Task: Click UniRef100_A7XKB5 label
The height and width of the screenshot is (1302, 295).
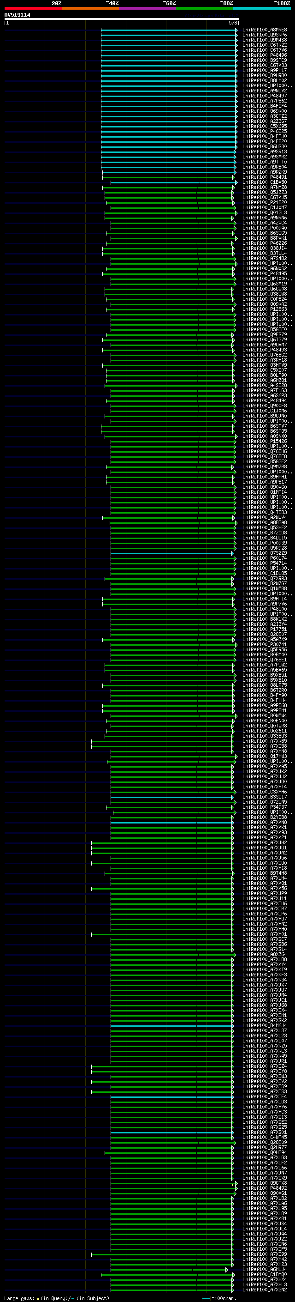Action: pyautogui.click(x=264, y=741)
